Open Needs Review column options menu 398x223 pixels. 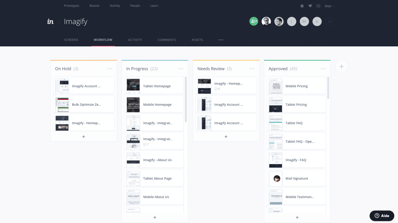tap(252, 69)
